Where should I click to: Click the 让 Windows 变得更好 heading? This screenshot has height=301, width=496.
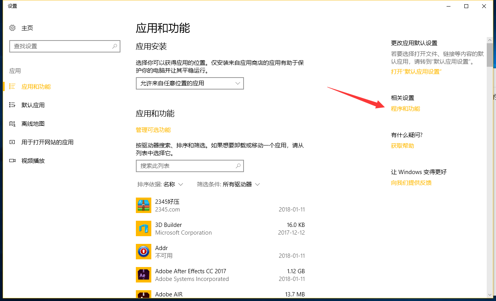419,172
